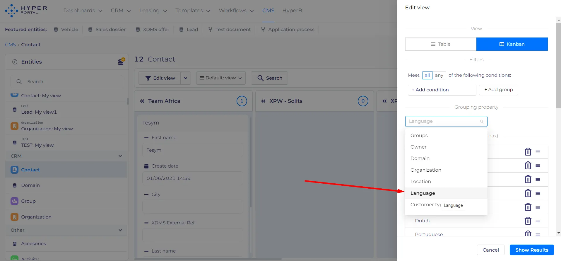Click the reorder handle on the Dutch row

(538, 221)
